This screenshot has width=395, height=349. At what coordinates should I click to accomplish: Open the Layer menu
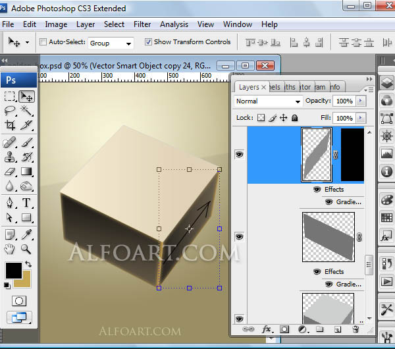86,24
